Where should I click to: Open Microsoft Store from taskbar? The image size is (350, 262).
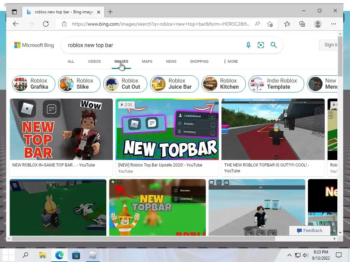(x=76, y=255)
